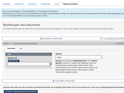This screenshot has height=93, width=124.
Task: Click the blue Flex-Module count info banner
Action: point(63,13)
